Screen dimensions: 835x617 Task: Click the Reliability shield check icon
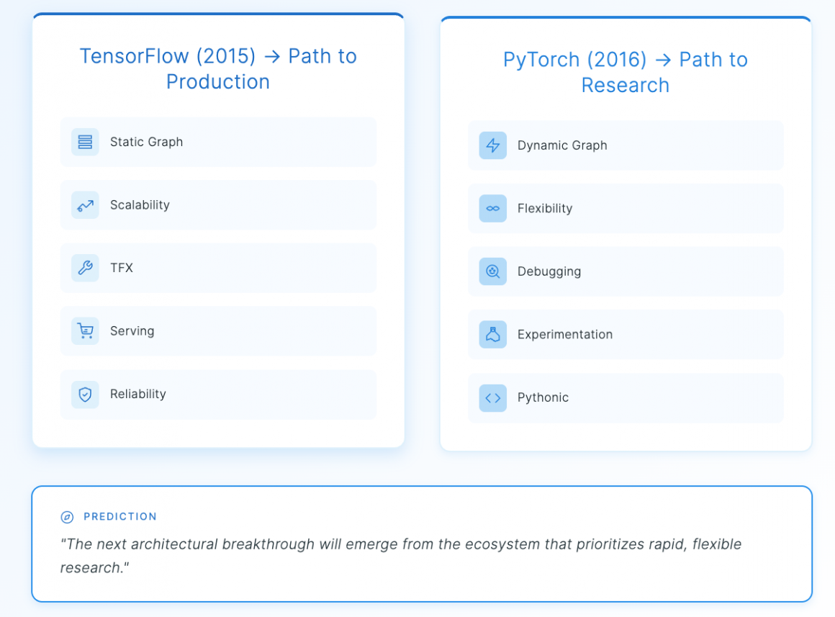tap(85, 395)
